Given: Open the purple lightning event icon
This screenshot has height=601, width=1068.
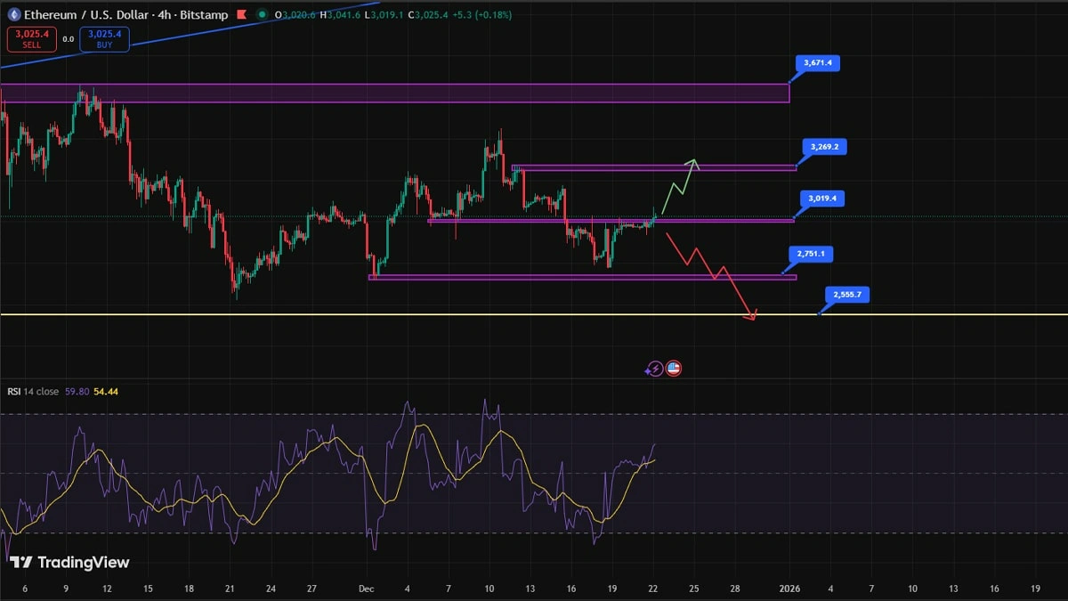Looking at the screenshot, I should coord(655,368).
